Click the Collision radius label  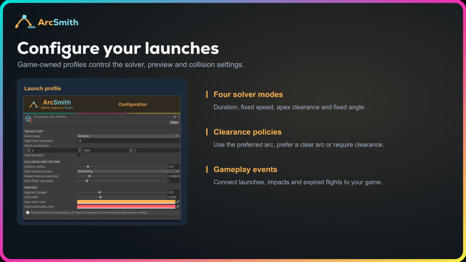(34, 167)
